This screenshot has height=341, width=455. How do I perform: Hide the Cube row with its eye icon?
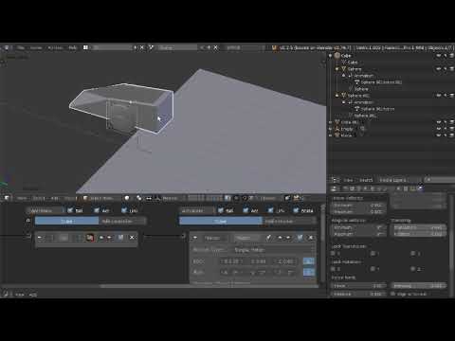[439, 56]
